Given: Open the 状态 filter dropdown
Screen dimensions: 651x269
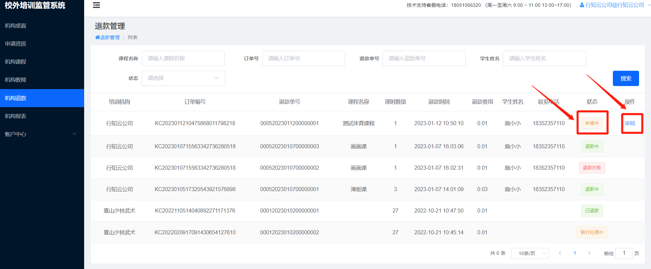Looking at the screenshot, I should click(x=183, y=78).
